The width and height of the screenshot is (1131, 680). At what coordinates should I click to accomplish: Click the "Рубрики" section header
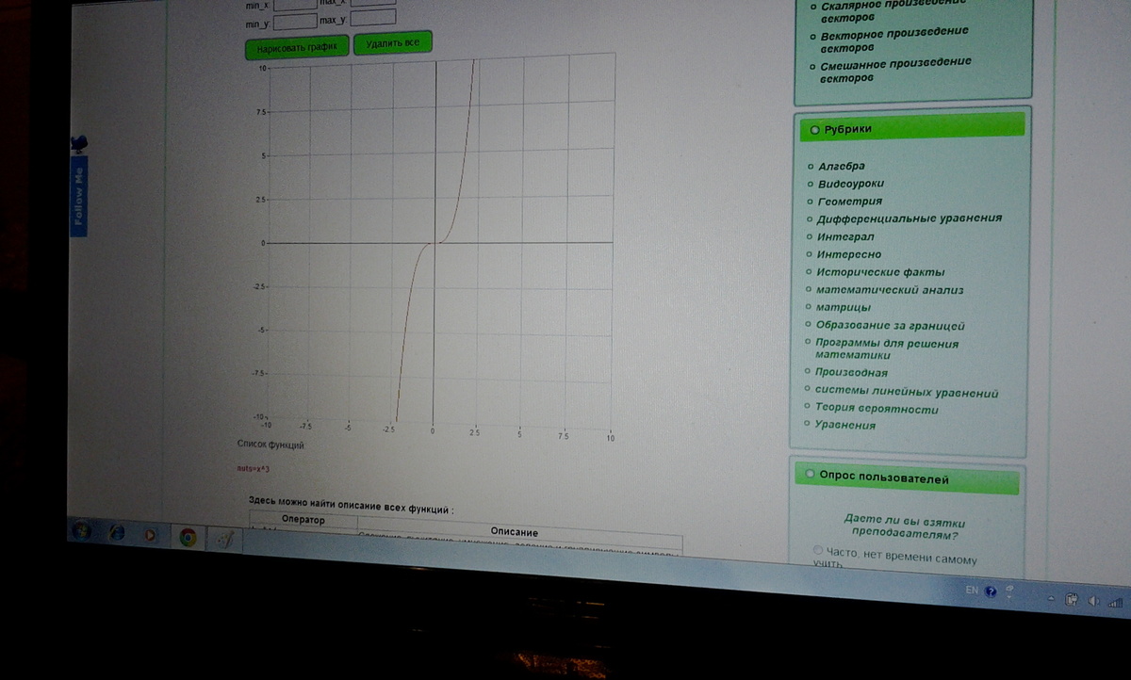(x=911, y=127)
